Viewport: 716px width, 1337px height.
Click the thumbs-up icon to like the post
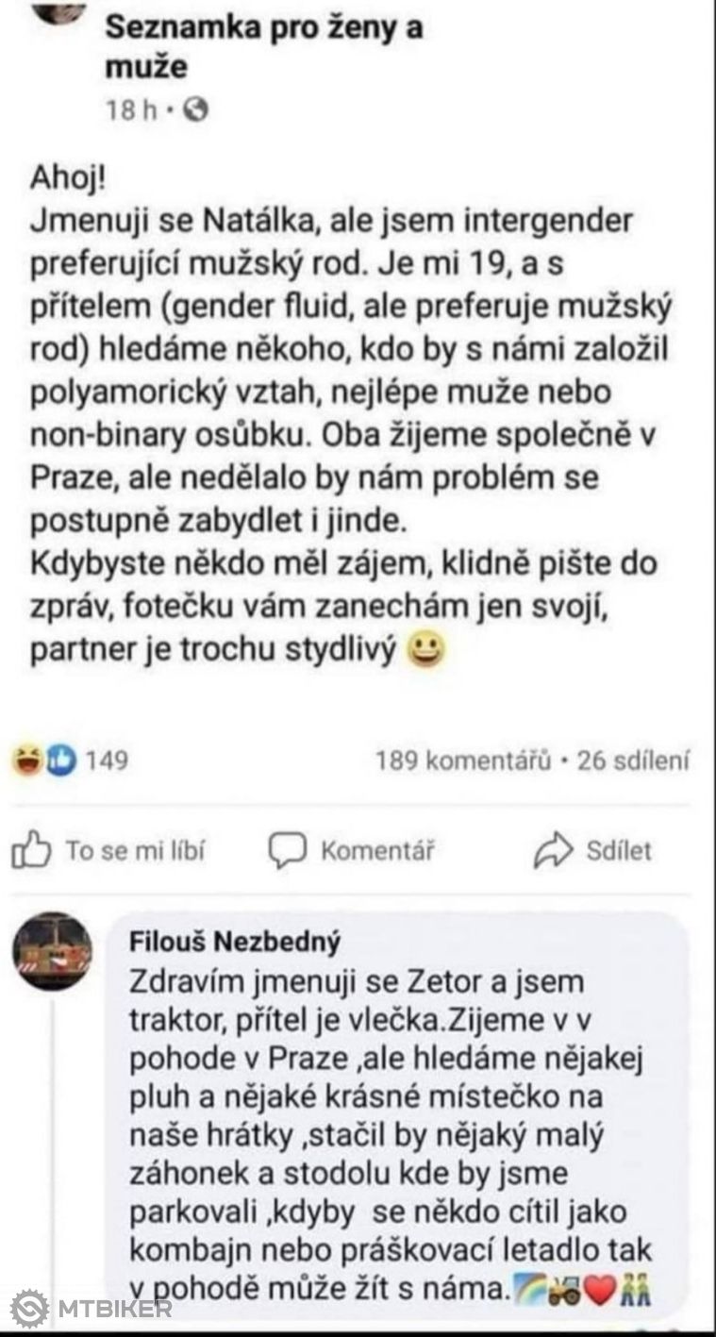[x=31, y=849]
